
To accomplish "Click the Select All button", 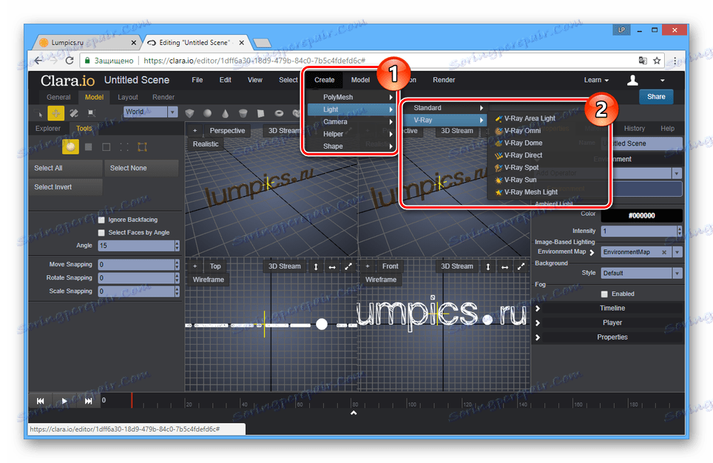I will pos(65,168).
